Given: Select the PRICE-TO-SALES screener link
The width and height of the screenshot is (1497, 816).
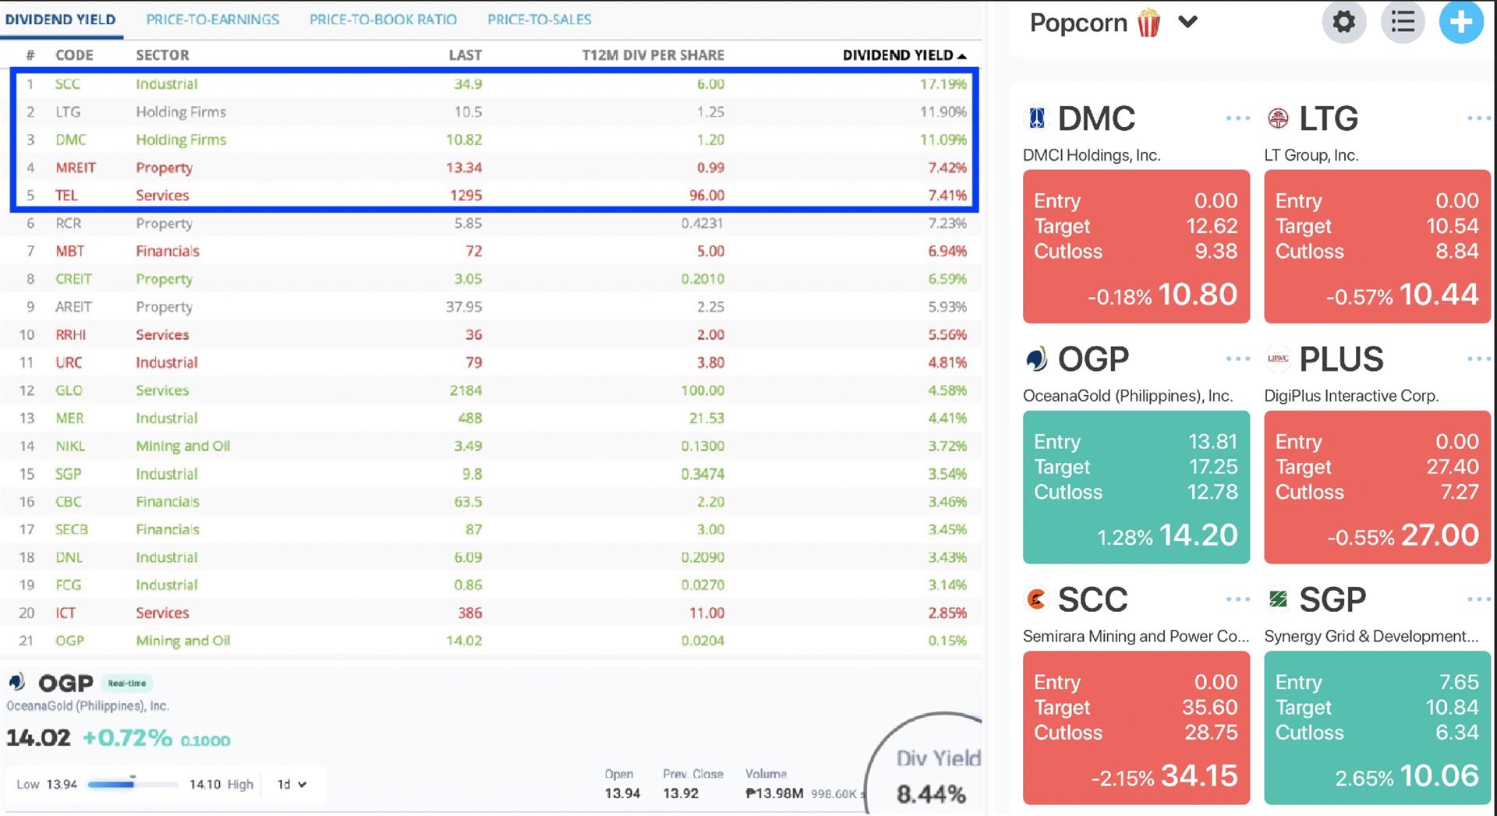Looking at the screenshot, I should (x=539, y=19).
